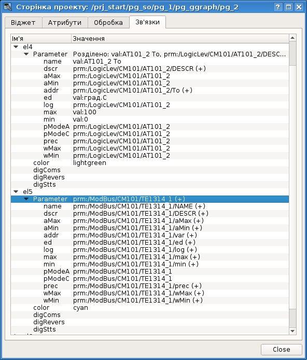
Task: Click the vertical scrollbar thumb
Action: (x=292, y=54)
